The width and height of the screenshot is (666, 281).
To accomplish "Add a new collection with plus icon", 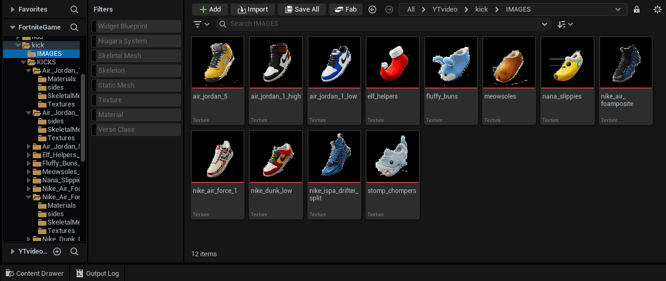I will coord(57,251).
